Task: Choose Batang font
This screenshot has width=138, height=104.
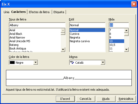Action: (35, 45)
